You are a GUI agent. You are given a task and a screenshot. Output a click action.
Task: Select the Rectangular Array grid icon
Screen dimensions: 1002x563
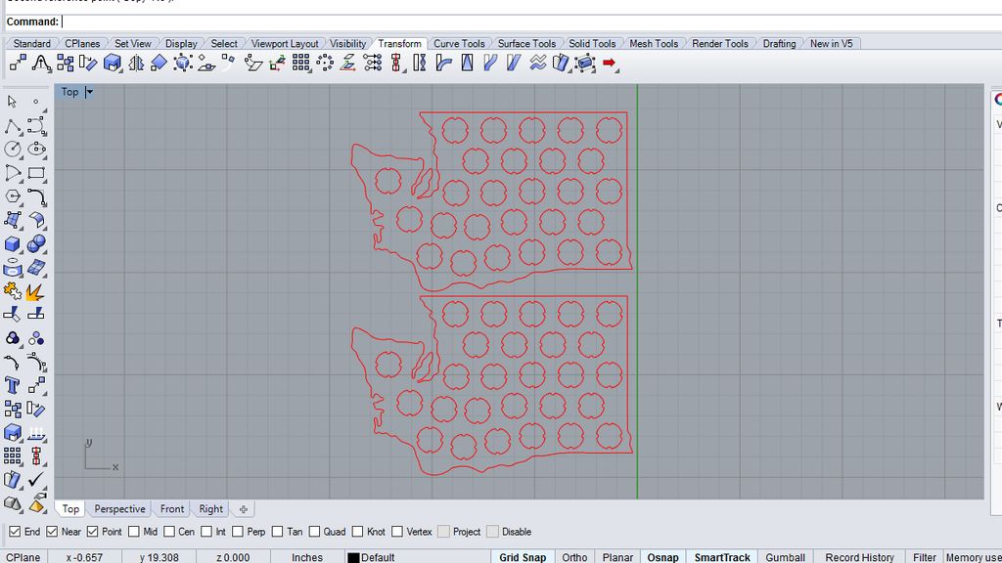click(300, 63)
